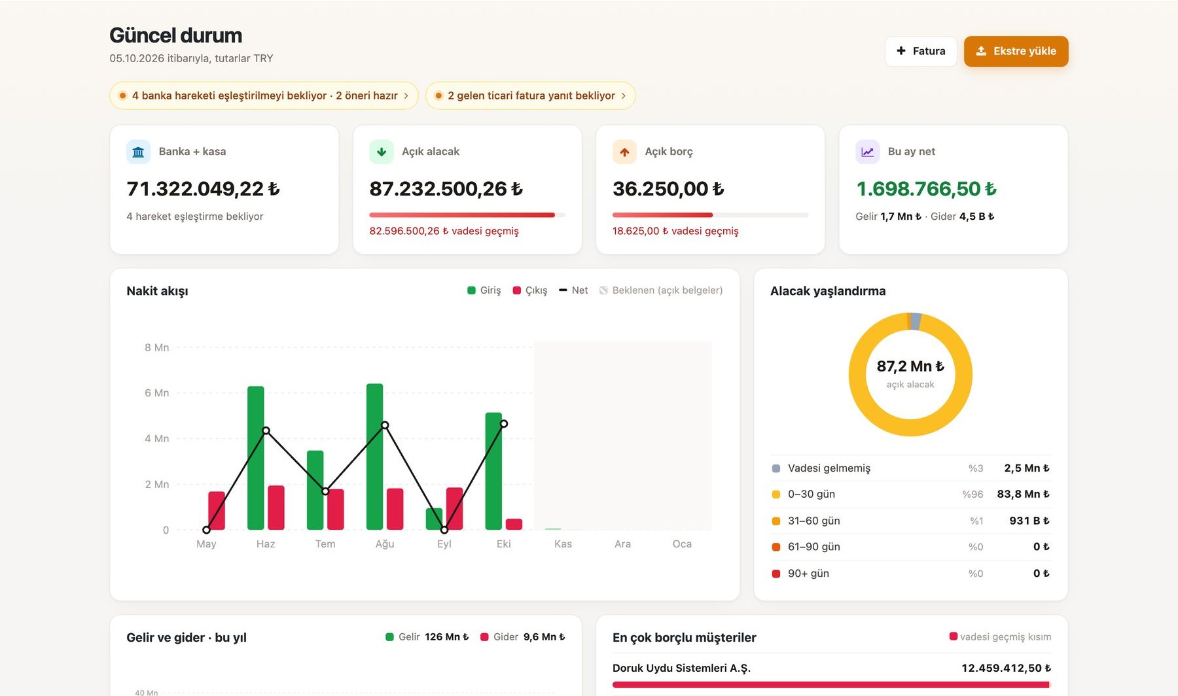Click the 61–90 gün swatch
Image resolution: width=1178 pixels, height=696 pixels.
(776, 547)
